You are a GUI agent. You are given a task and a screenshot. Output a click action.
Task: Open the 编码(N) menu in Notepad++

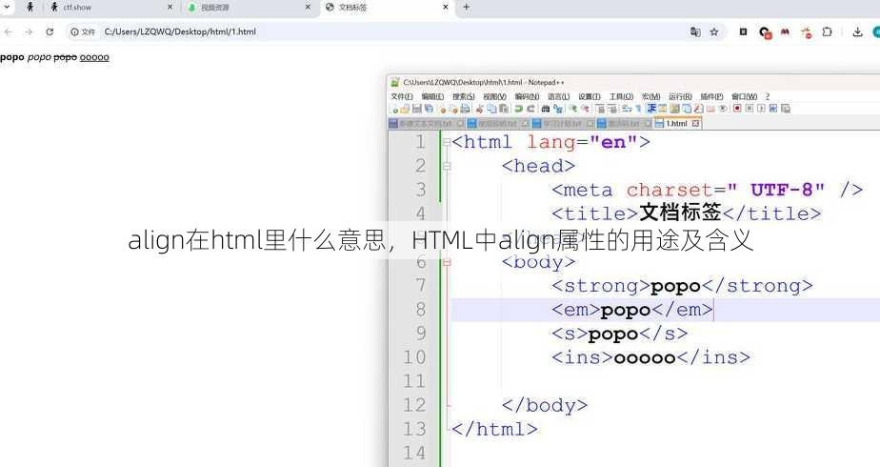[527, 96]
